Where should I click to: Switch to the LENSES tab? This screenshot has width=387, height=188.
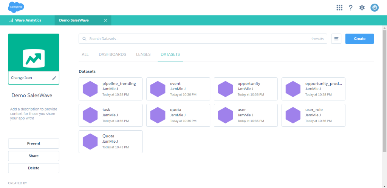[x=143, y=54]
